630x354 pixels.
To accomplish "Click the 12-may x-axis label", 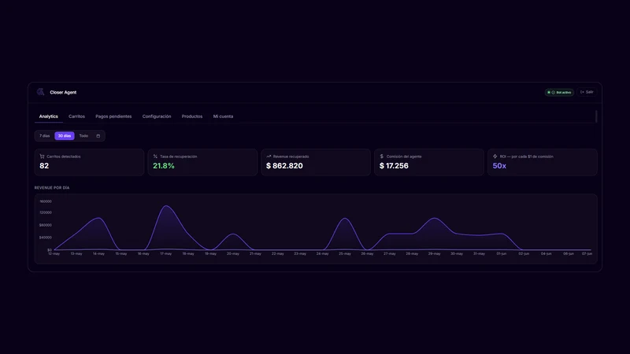I will [54, 254].
